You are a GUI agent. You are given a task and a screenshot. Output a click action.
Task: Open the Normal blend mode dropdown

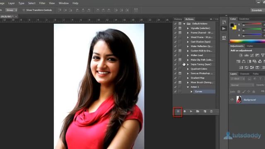click(242, 85)
